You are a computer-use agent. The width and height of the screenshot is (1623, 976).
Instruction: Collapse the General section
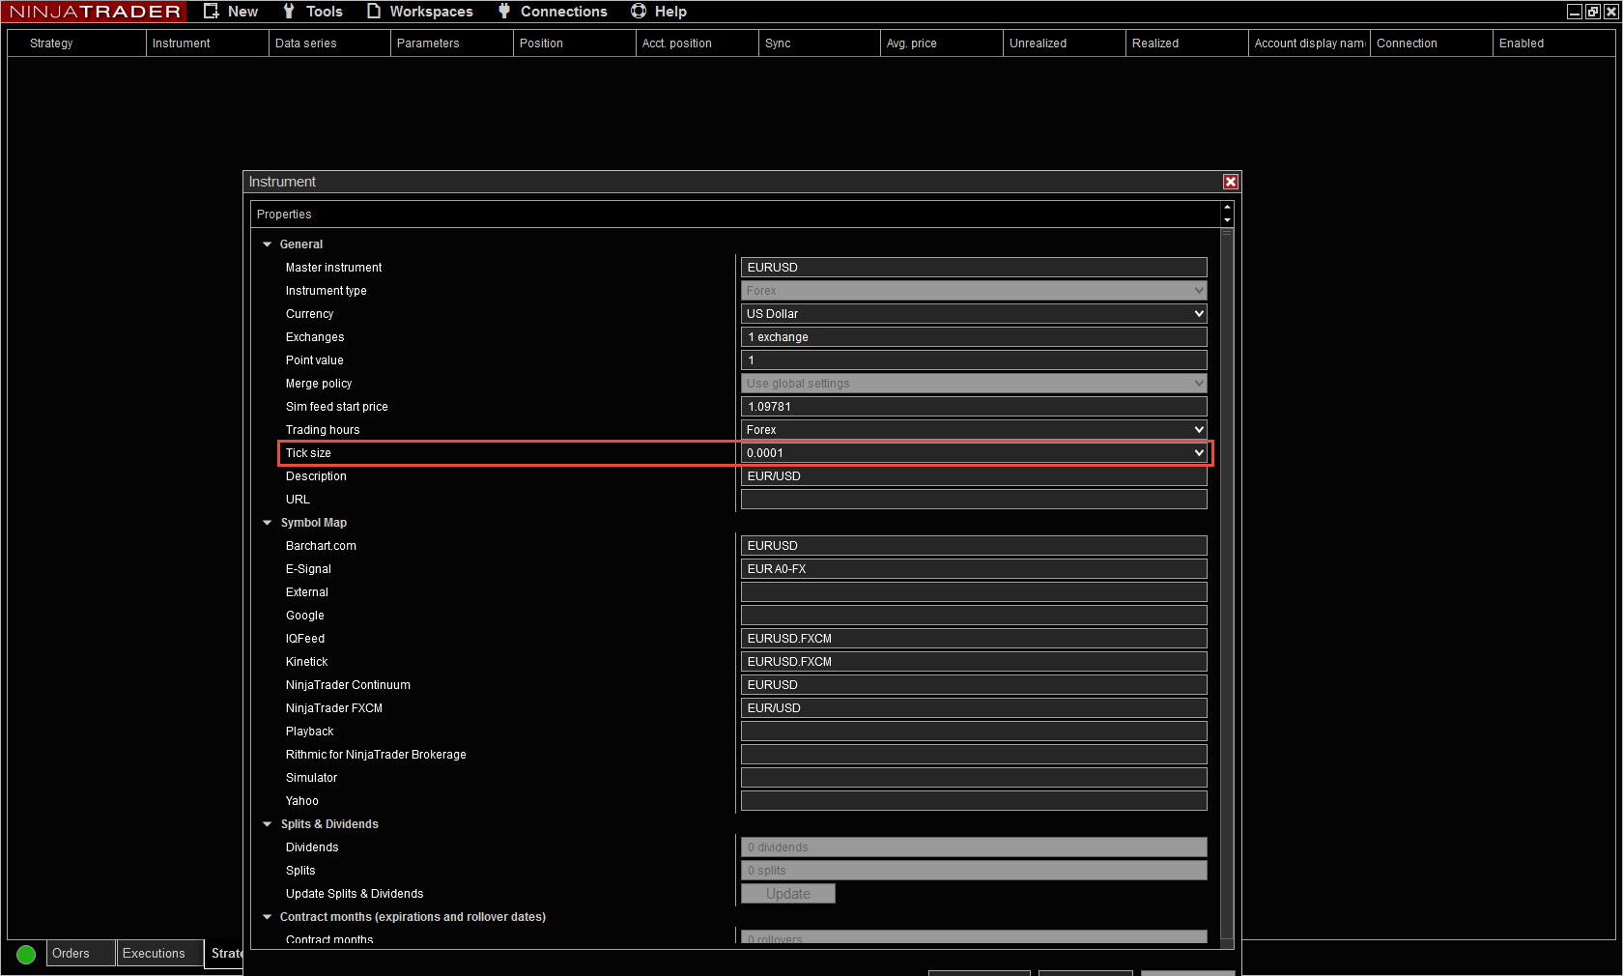(x=268, y=244)
